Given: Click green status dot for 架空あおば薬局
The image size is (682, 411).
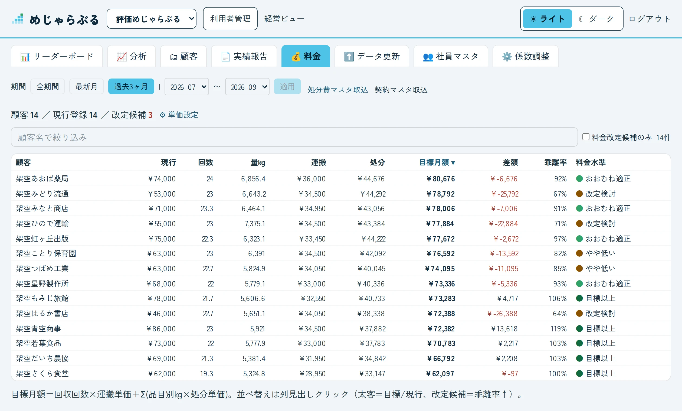Looking at the screenshot, I should pyautogui.click(x=579, y=178).
